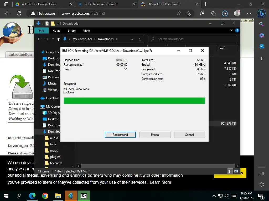Open Pictures in Quick access
Viewport: 269px width, 201px height.
click(x=51, y=77)
